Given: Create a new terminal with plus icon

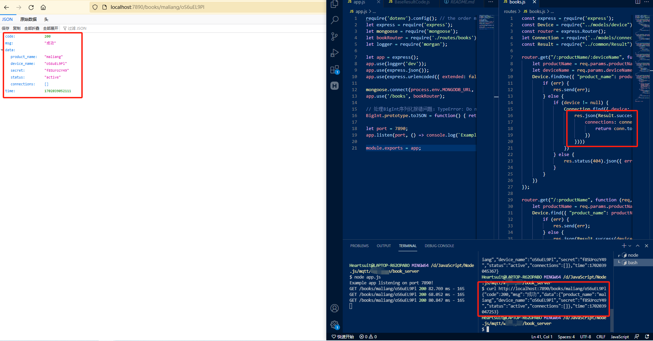Looking at the screenshot, I should click(624, 246).
